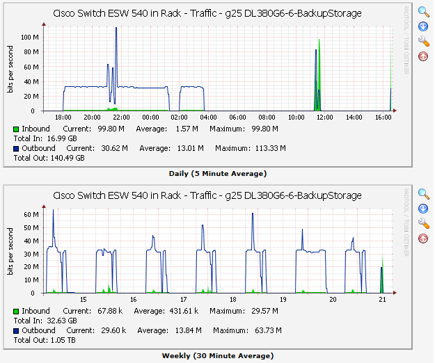The width and height of the screenshot is (435, 363).
Task: Click red up-arrow icon beside Daily graph
Action: click(423, 56)
